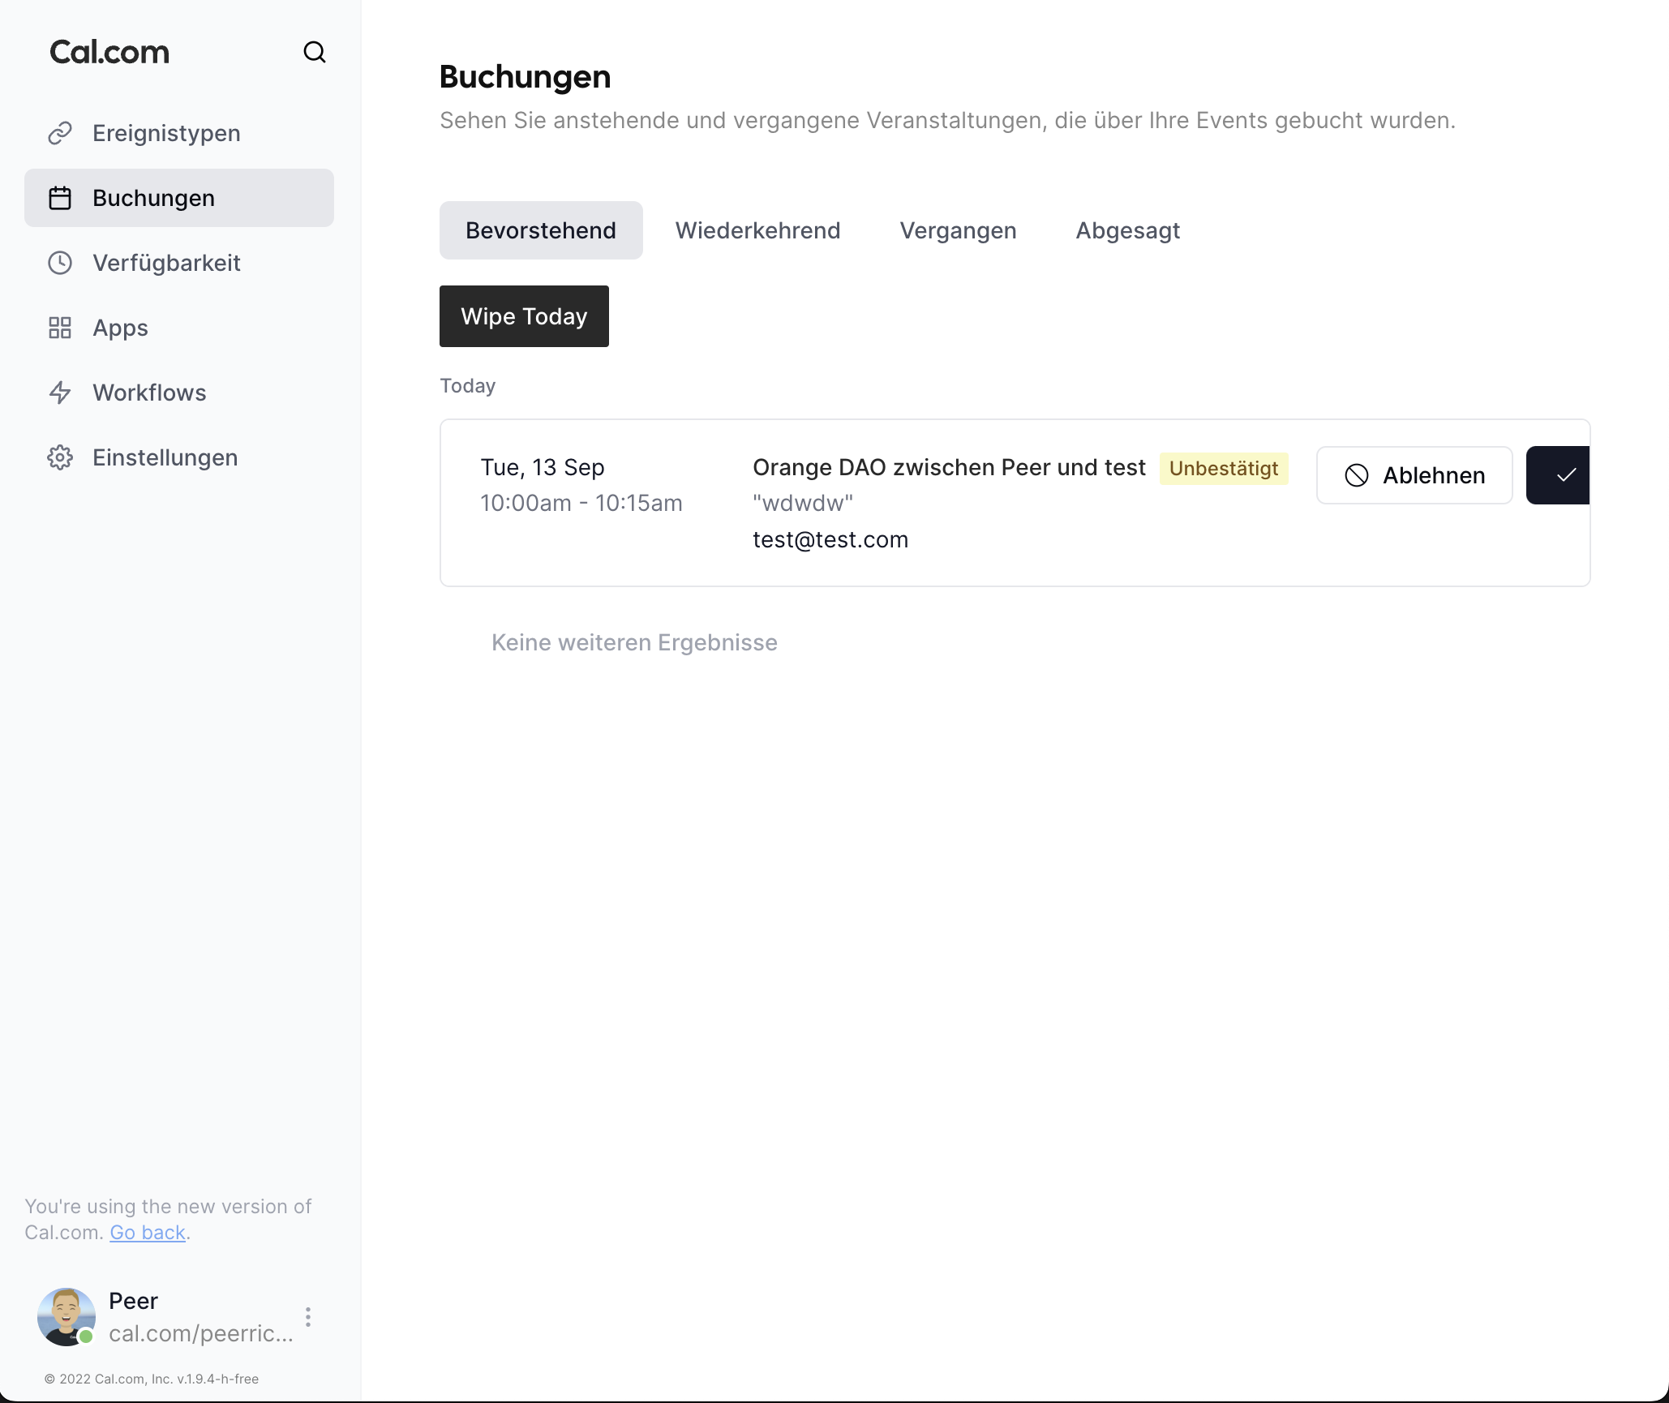Switch to the Wiederkehrend tab
This screenshot has height=1403, width=1669.
click(757, 230)
